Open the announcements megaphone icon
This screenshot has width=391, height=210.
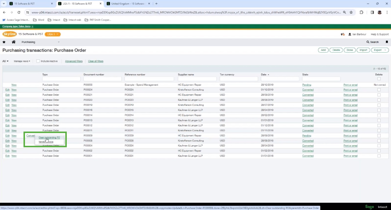[343, 34]
